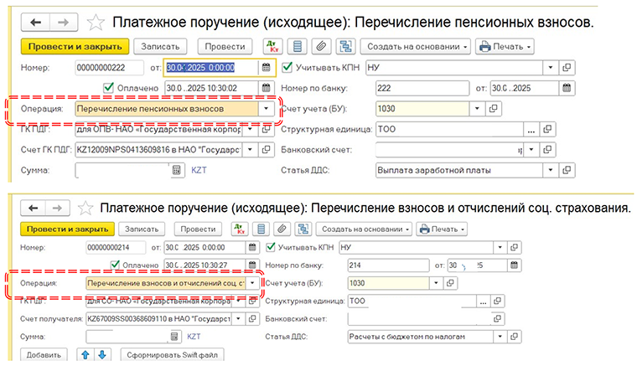Click the back arrow in bottom form

(35, 208)
